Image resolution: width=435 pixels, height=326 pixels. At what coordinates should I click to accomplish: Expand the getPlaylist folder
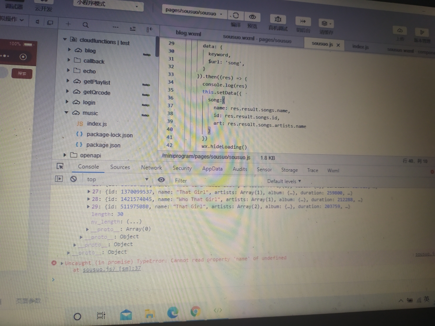[68, 81]
